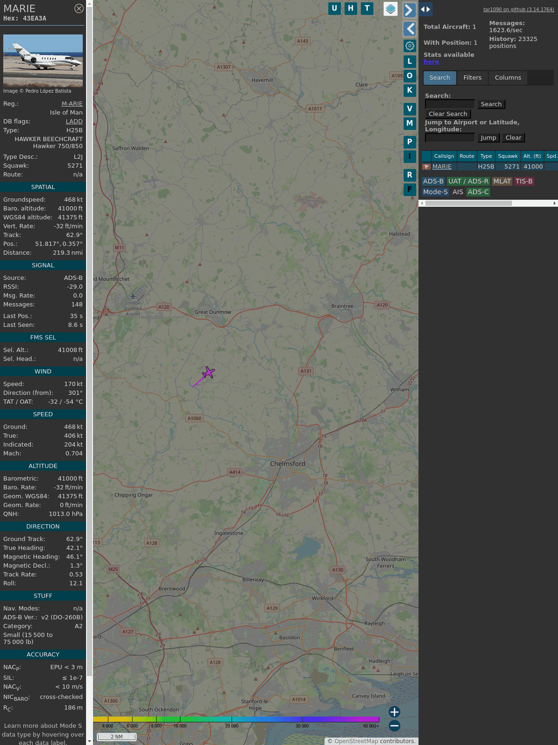Sort table by Squawk column header
Screen dimensions: 558x745
point(508,156)
